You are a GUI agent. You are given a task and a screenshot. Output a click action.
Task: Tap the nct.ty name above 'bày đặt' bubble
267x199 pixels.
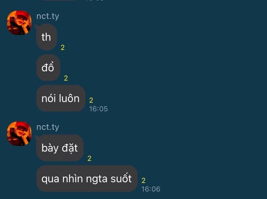[x=48, y=127]
